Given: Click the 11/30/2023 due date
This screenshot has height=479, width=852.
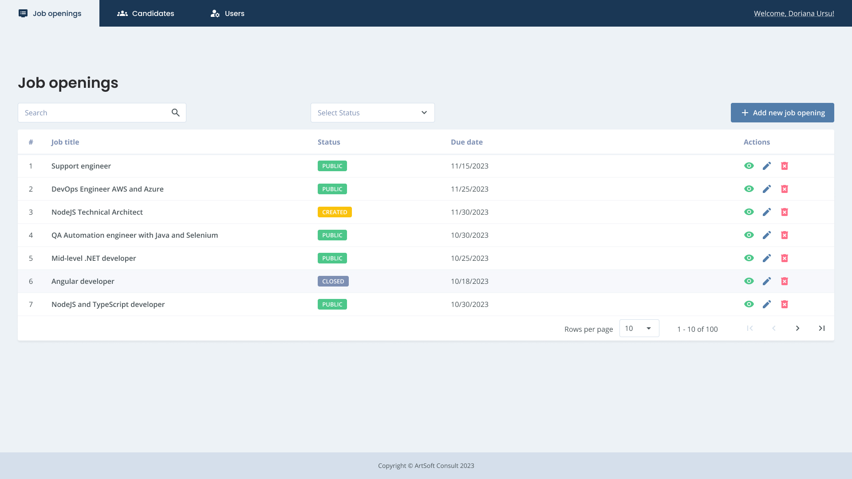Looking at the screenshot, I should coord(469,212).
